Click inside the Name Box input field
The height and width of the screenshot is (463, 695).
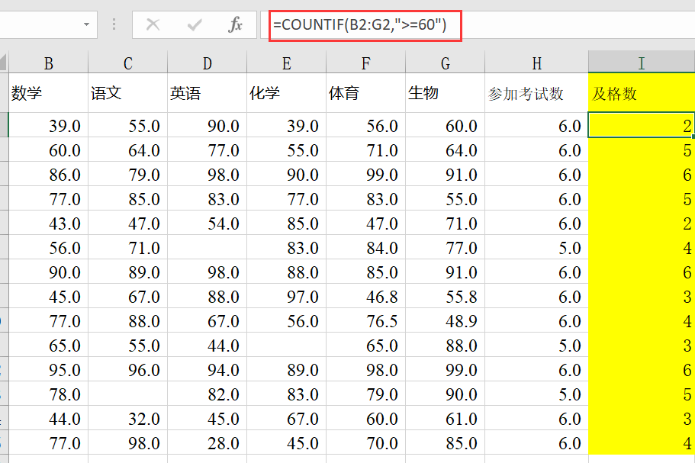pos(42,24)
